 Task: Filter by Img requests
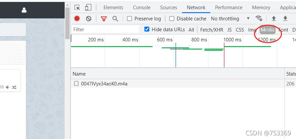[x=252, y=30]
